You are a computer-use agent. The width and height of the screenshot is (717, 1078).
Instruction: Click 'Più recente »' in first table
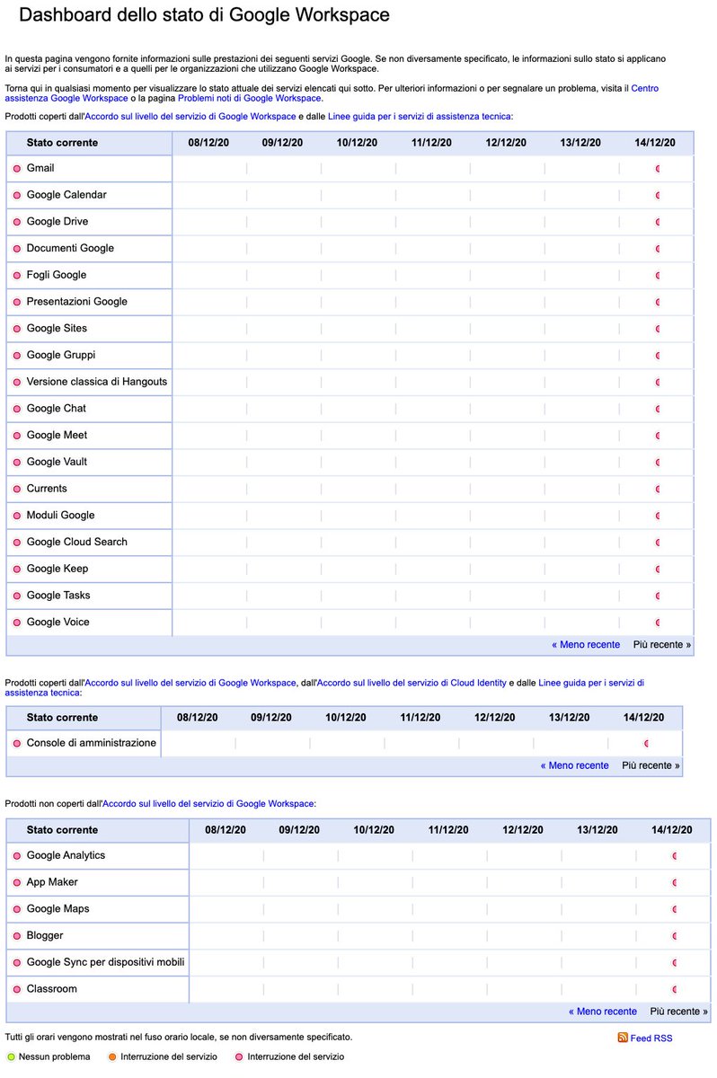(x=662, y=645)
